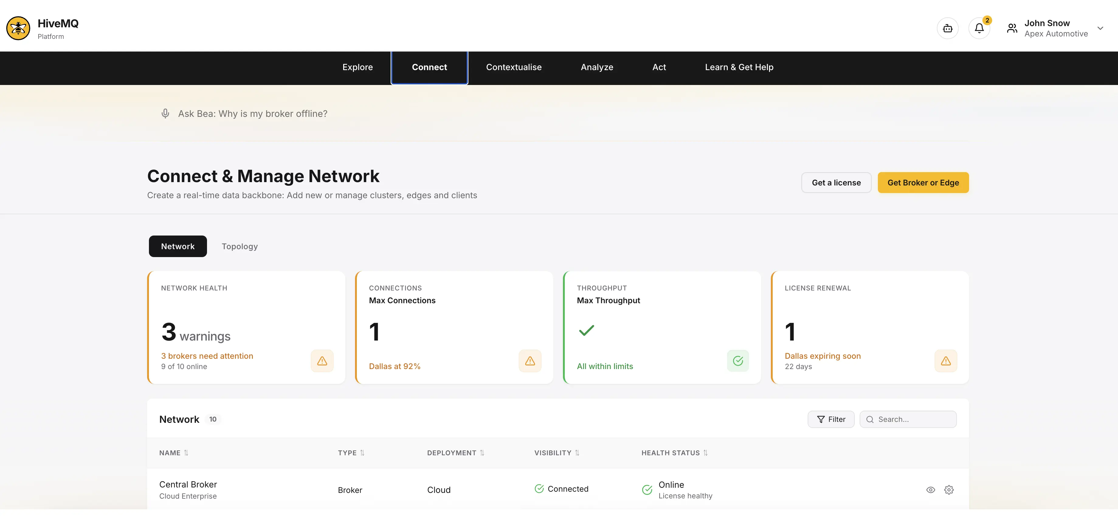The height and width of the screenshot is (519, 1118).
Task: Open the Explore navigation item
Action: pos(357,67)
